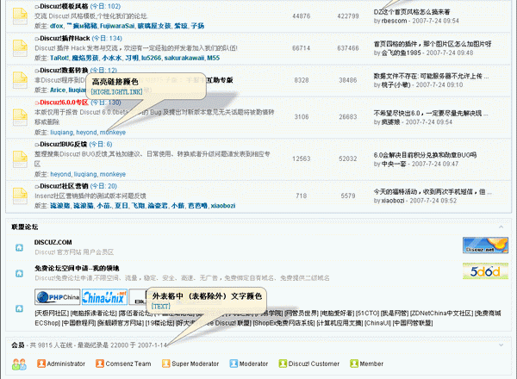The width and height of the screenshot is (517, 379).
Task: Click post count 637466
Action: click(x=348, y=48)
